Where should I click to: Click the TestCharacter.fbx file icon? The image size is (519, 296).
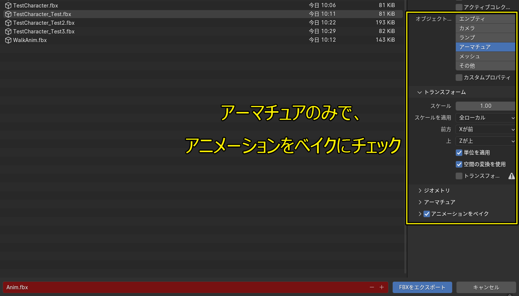pyautogui.click(x=8, y=6)
